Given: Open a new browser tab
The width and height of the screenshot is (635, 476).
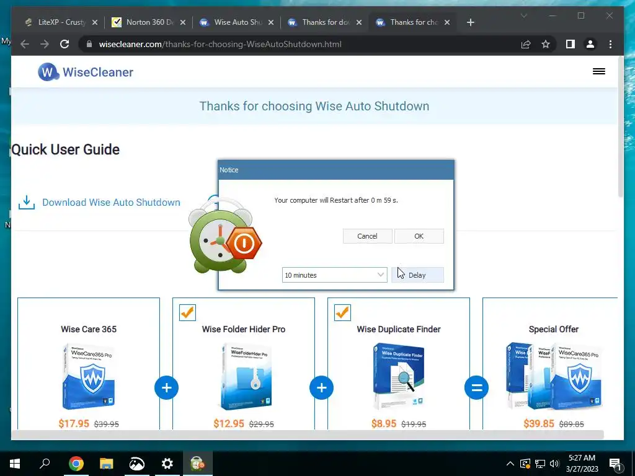Looking at the screenshot, I should pyautogui.click(x=470, y=22).
